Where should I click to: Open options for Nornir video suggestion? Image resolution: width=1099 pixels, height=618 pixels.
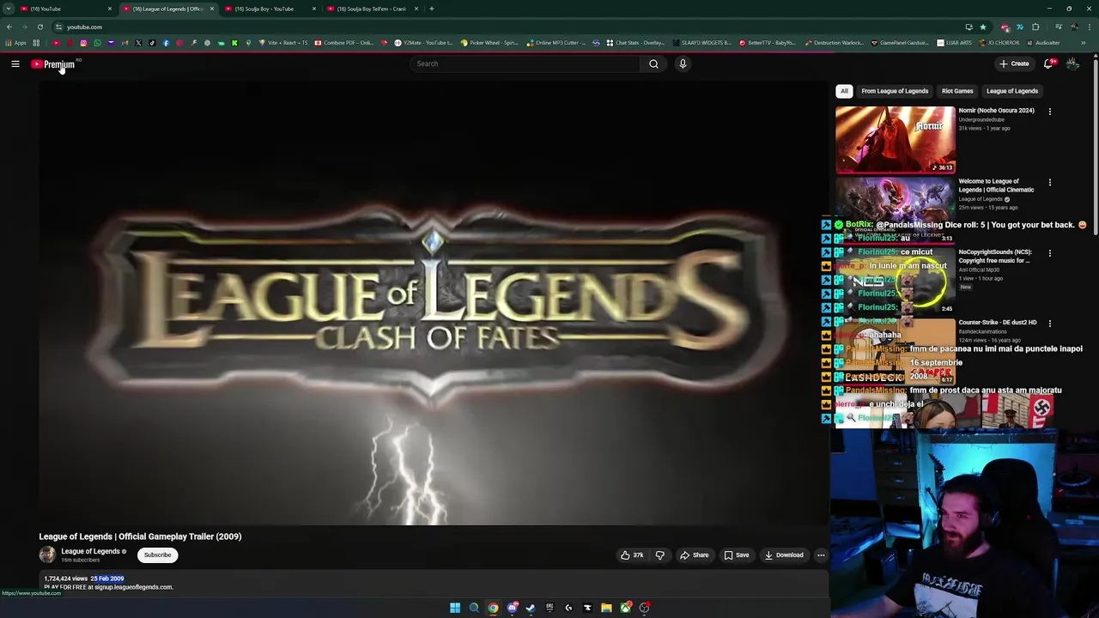click(1049, 112)
